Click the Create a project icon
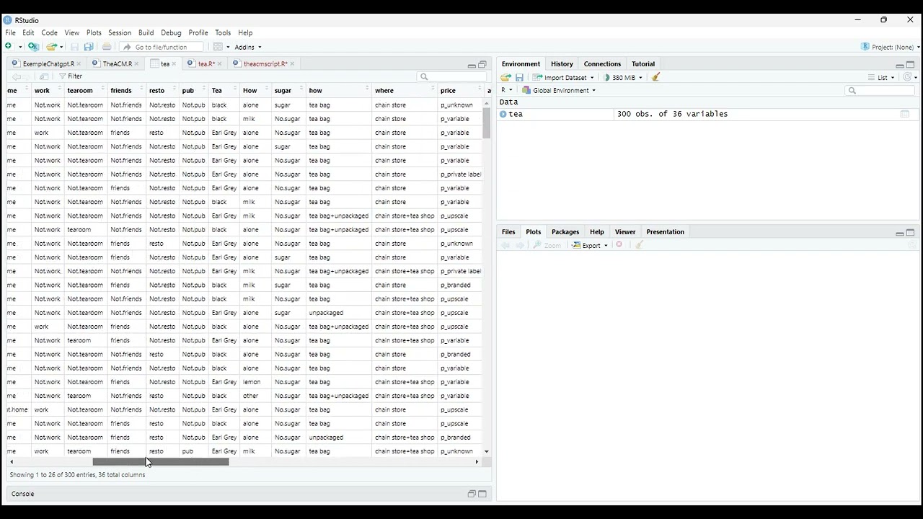The height and width of the screenshot is (519, 923). tap(33, 47)
